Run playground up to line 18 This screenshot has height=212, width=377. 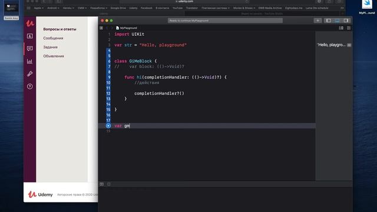pyautogui.click(x=108, y=125)
